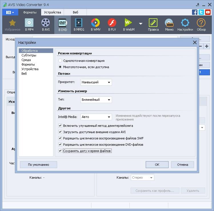Choose the 'В FLV' flash icon
This screenshot has height=211, width=214.
click(112, 23)
